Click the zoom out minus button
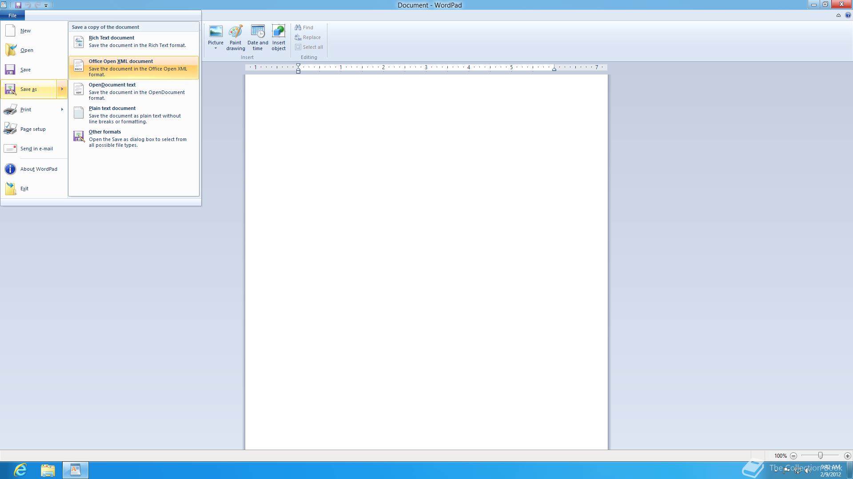 pyautogui.click(x=793, y=455)
